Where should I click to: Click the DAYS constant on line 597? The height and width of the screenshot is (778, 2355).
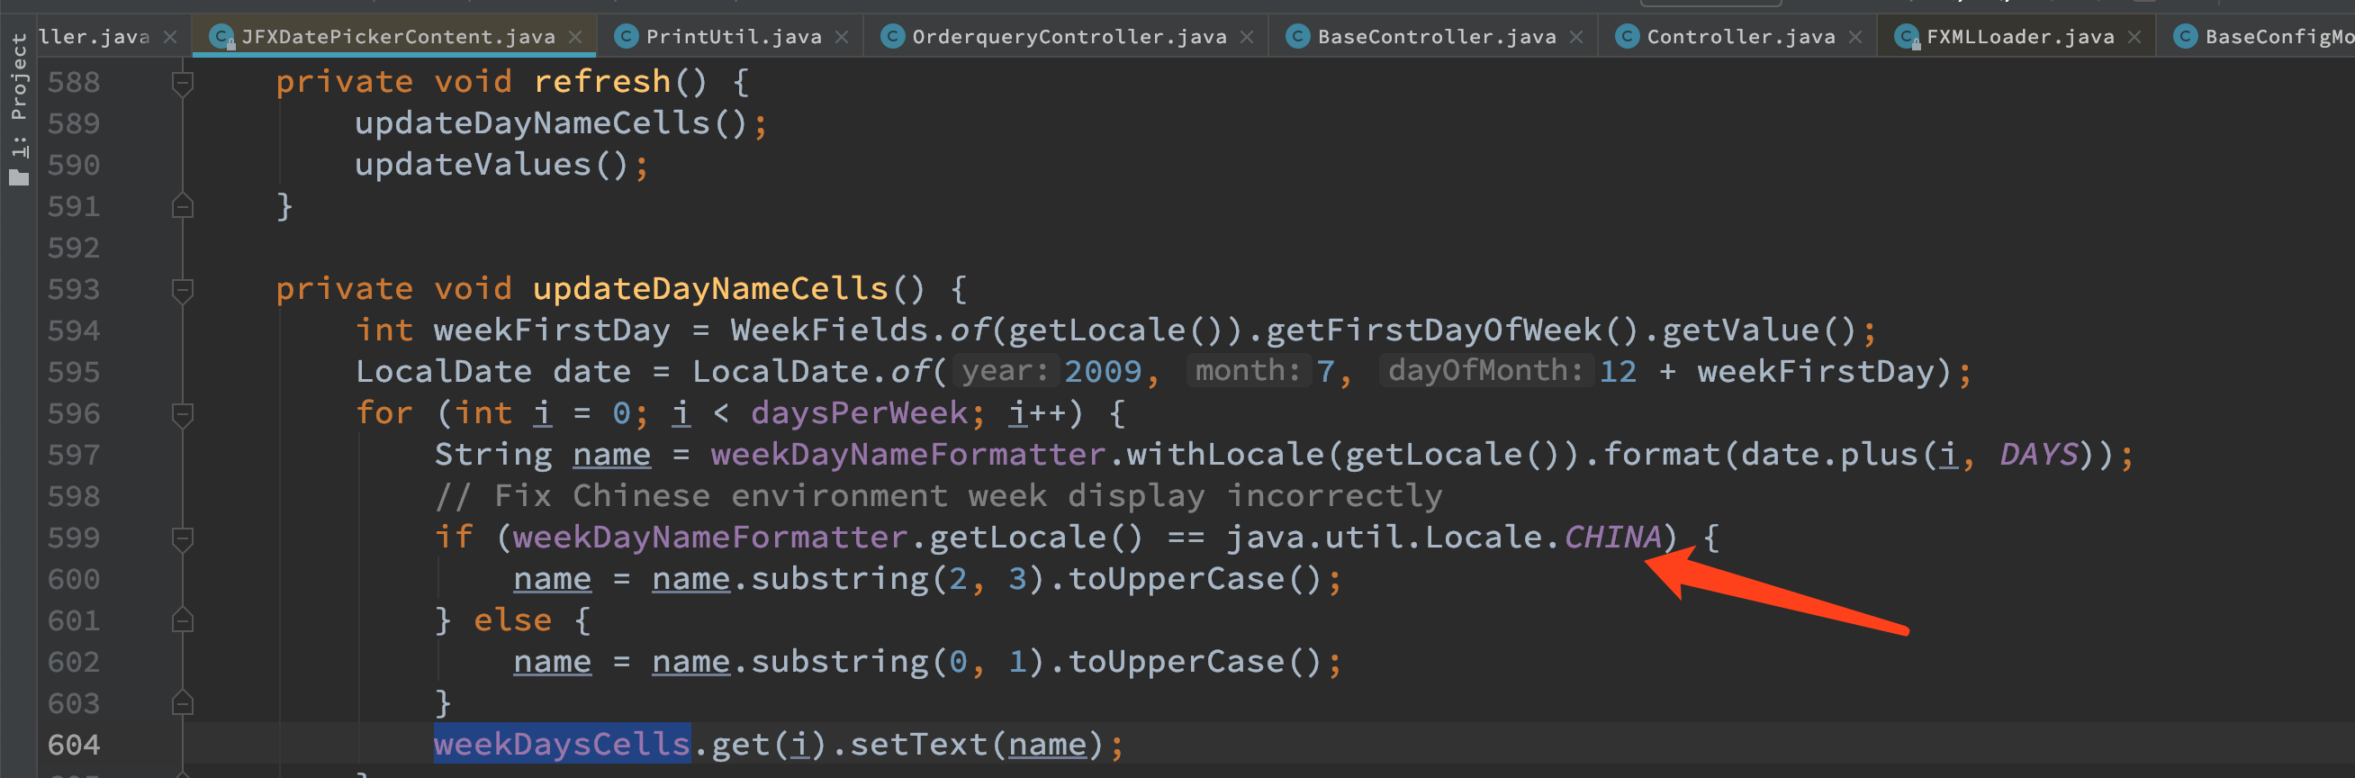pyautogui.click(x=2039, y=455)
